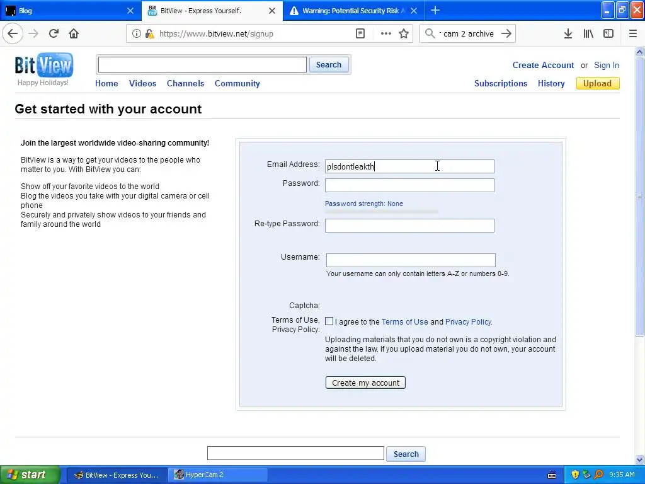This screenshot has width=645, height=484.
Task: Click the yellow Upload button
Action: point(598,84)
